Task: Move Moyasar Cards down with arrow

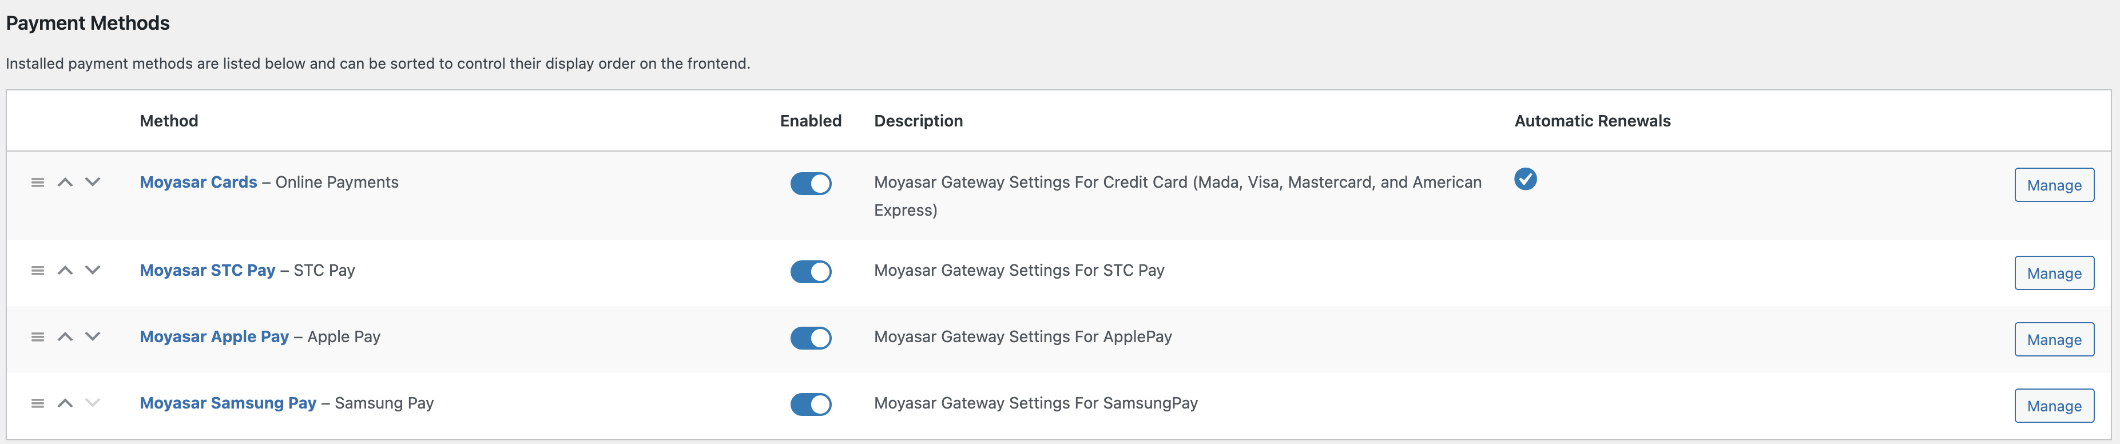Action: 93,182
